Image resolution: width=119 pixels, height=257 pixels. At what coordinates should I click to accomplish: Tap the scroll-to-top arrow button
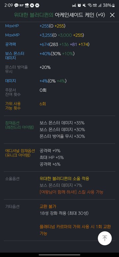[105, 238]
